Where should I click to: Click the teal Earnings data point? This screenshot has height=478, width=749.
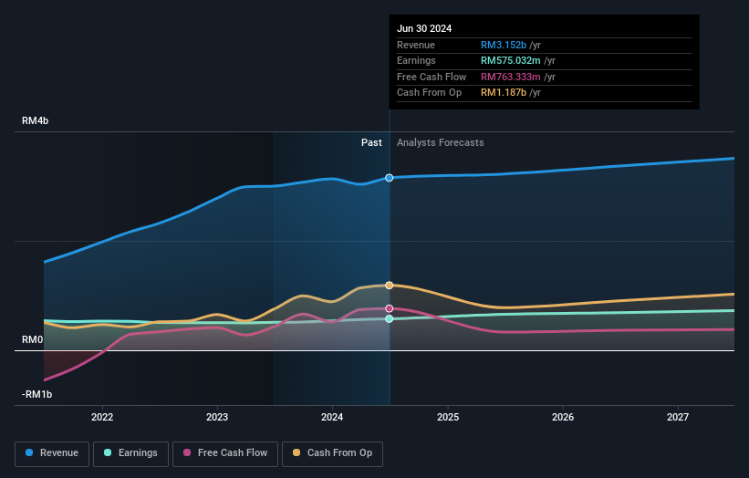(390, 318)
